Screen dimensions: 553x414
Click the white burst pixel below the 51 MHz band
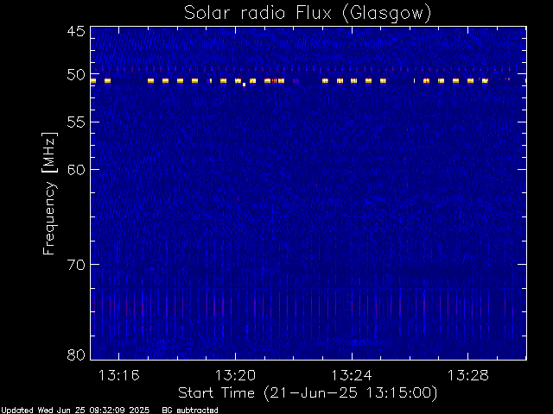[x=244, y=85]
